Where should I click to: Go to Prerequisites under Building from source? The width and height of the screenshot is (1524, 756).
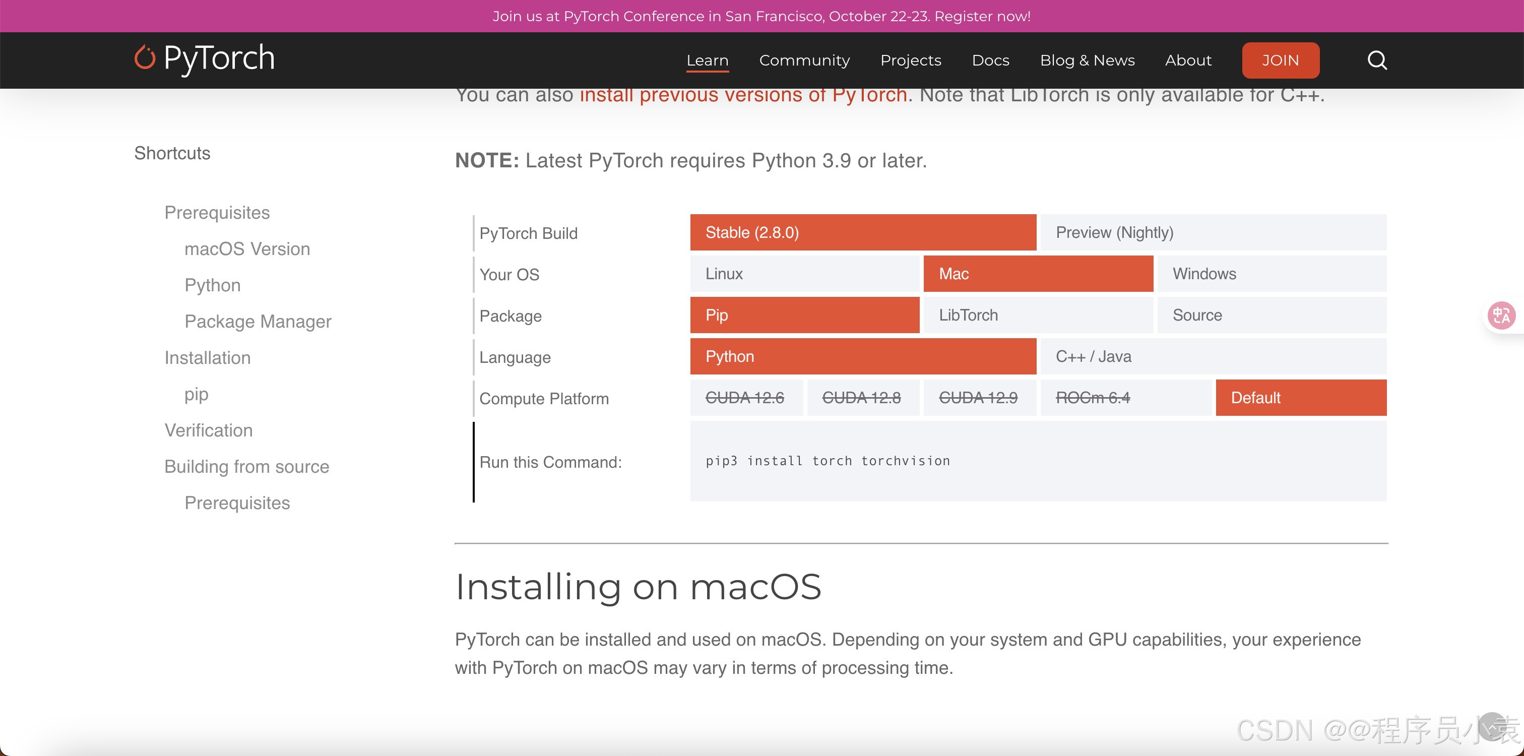click(x=237, y=503)
